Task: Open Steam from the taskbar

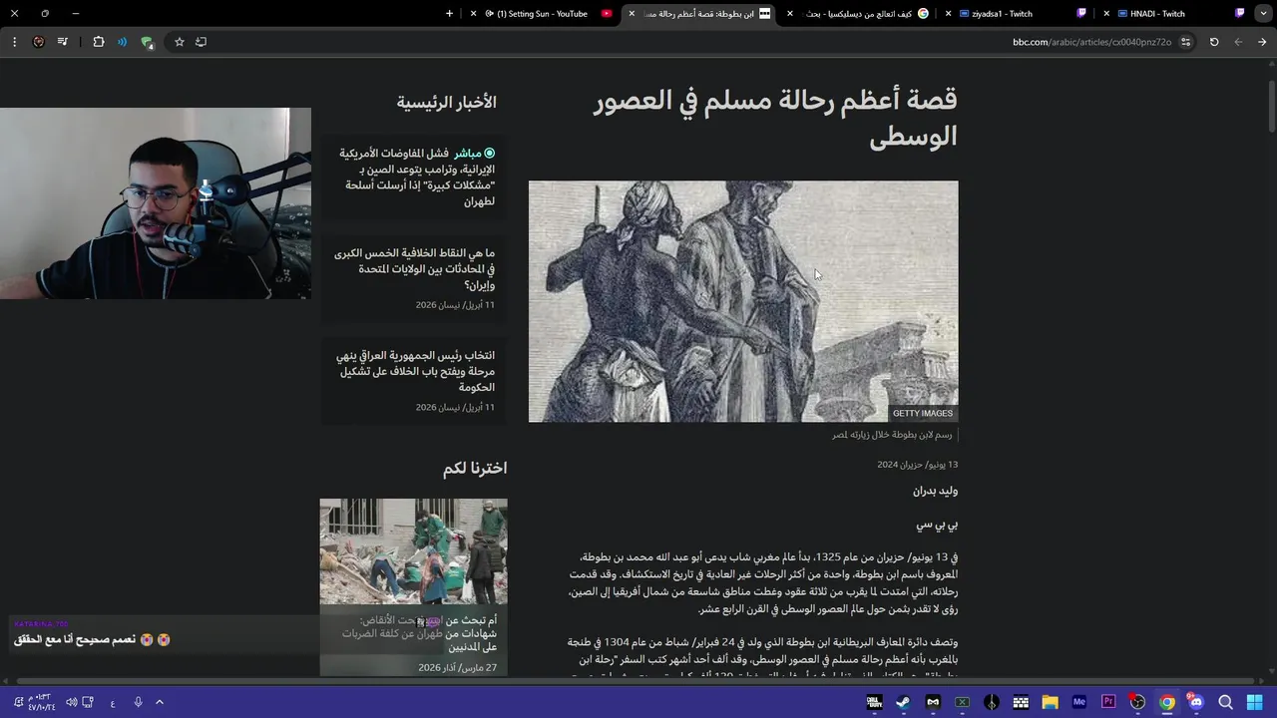Action: [x=903, y=702]
